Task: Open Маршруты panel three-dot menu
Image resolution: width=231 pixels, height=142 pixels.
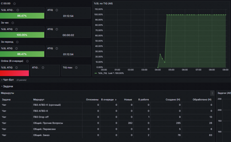Action: pos(212,93)
